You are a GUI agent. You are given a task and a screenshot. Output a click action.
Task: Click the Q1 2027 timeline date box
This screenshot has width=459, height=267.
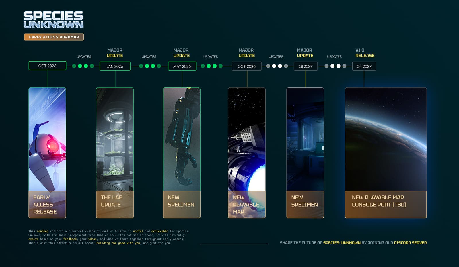point(306,66)
